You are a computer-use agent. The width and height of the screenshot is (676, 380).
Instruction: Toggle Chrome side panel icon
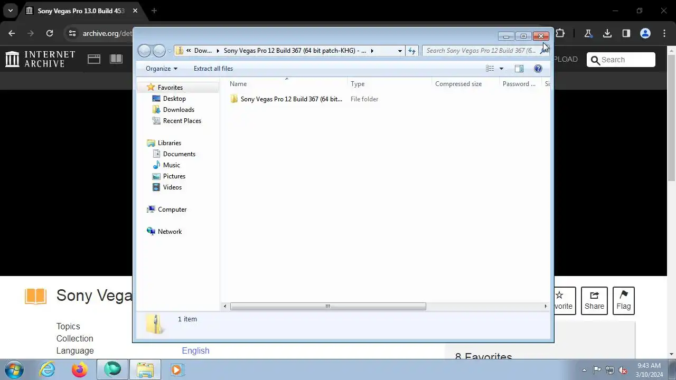pyautogui.click(x=626, y=33)
